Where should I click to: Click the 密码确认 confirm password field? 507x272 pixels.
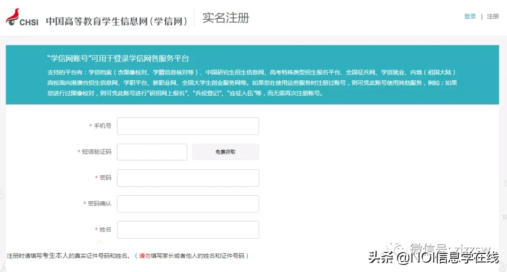click(x=188, y=204)
